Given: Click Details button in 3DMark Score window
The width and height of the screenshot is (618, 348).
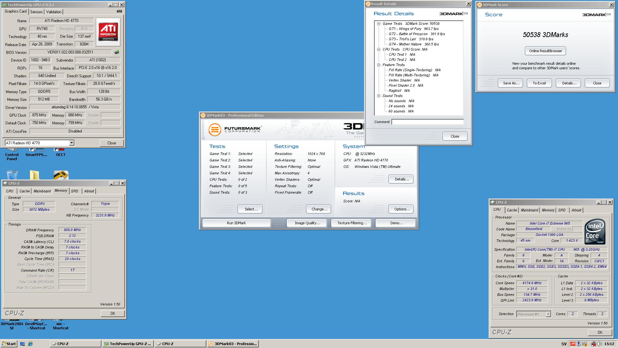Looking at the screenshot, I should point(569,83).
